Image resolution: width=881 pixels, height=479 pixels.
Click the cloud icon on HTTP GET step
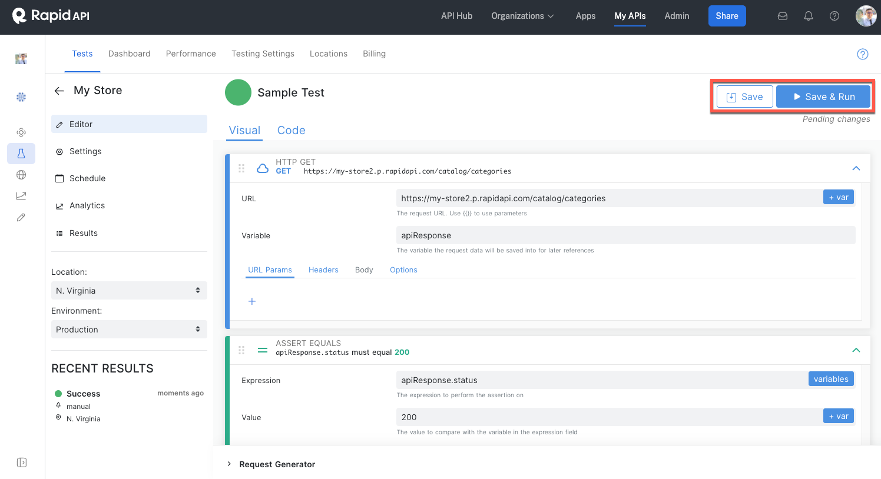point(263,168)
